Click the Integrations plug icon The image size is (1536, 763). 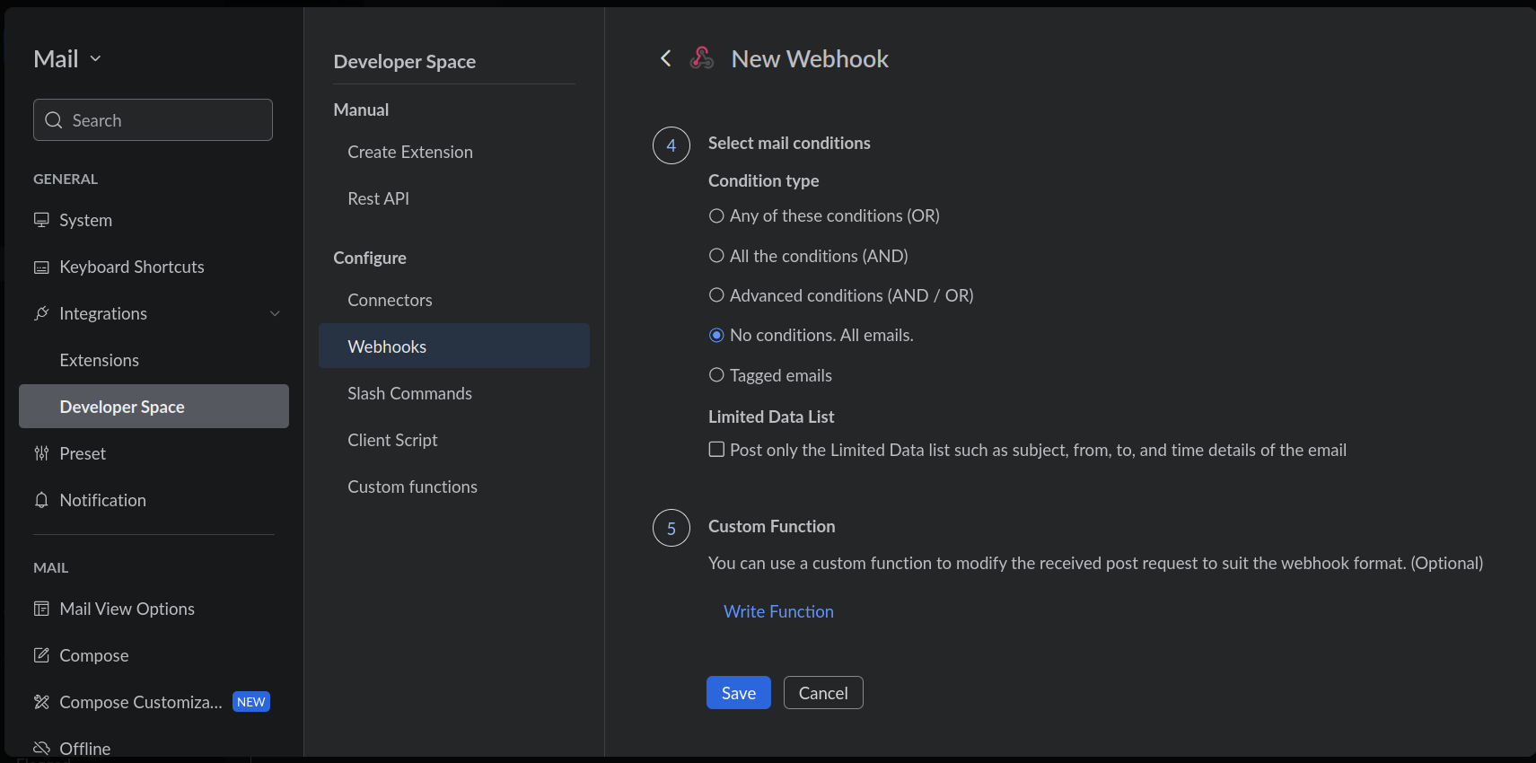pos(41,313)
